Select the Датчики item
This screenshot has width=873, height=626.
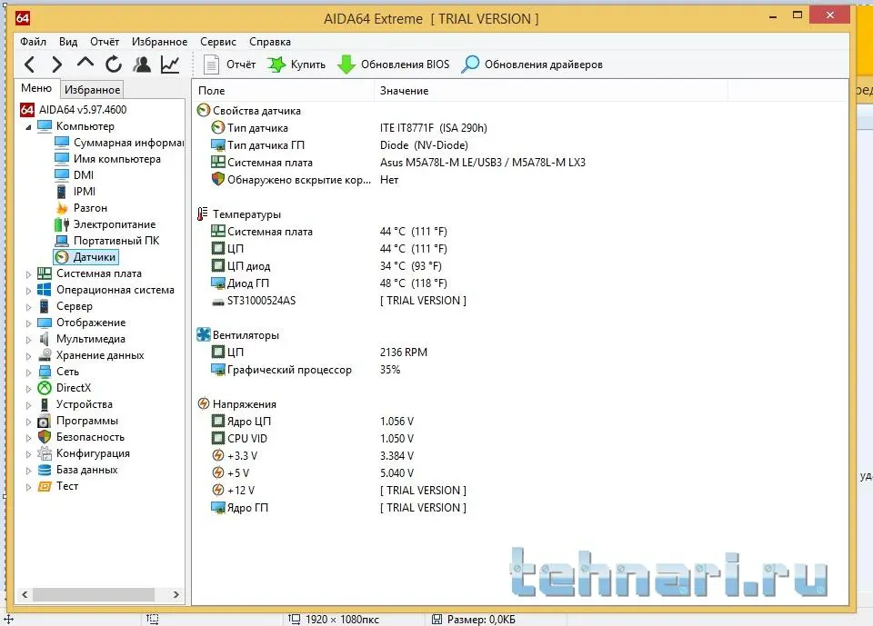(86, 257)
